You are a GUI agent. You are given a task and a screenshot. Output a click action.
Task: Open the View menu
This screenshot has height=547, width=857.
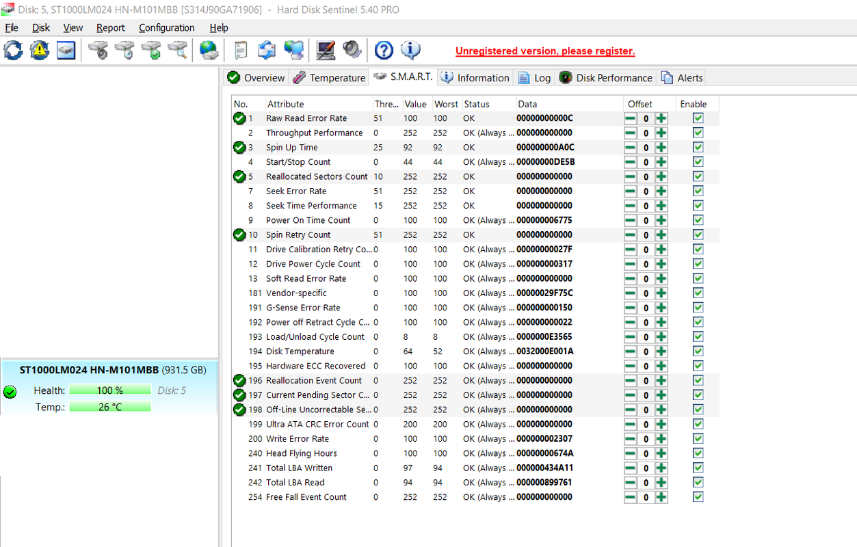(73, 28)
